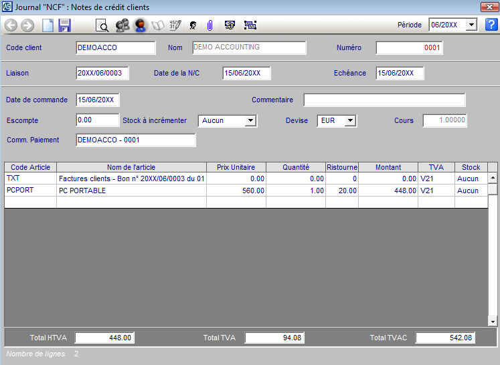The image size is (500, 365).
Task: Click the Comm. Paiement field
Action: (x=136, y=140)
